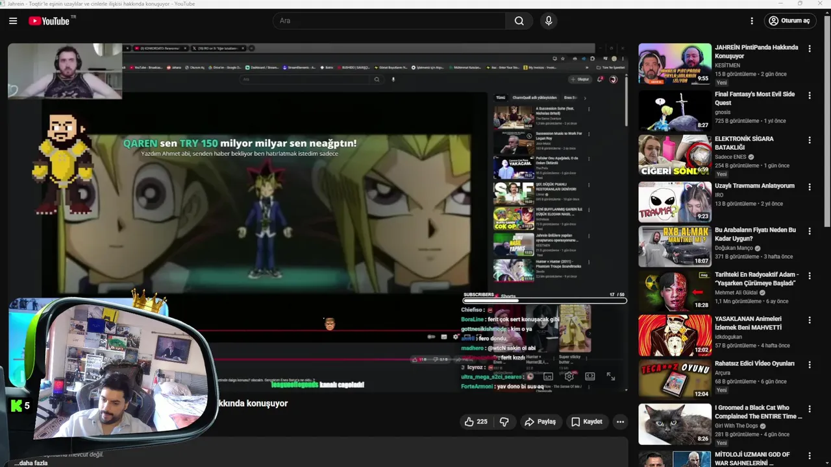Visit the Doğukan Manço channel name

pos(734,248)
